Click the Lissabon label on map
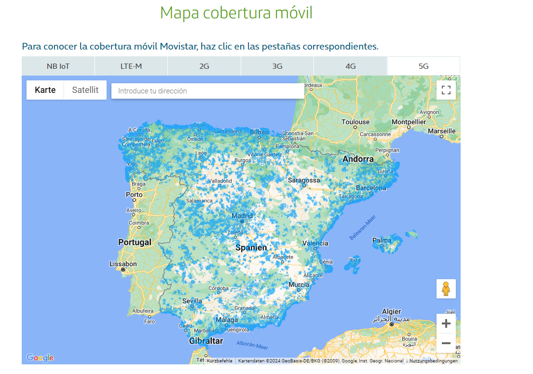This screenshot has width=533, height=374. [123, 264]
